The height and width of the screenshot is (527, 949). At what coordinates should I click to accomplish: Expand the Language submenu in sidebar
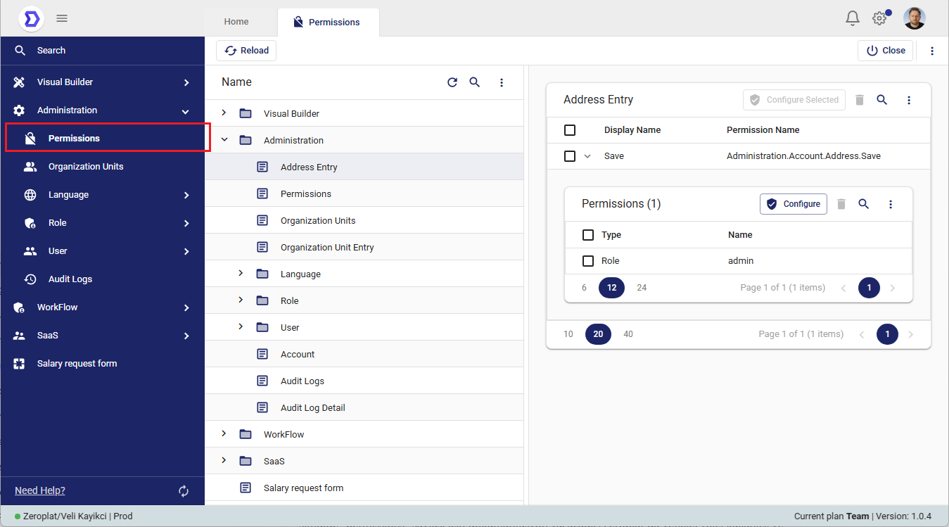tap(186, 195)
